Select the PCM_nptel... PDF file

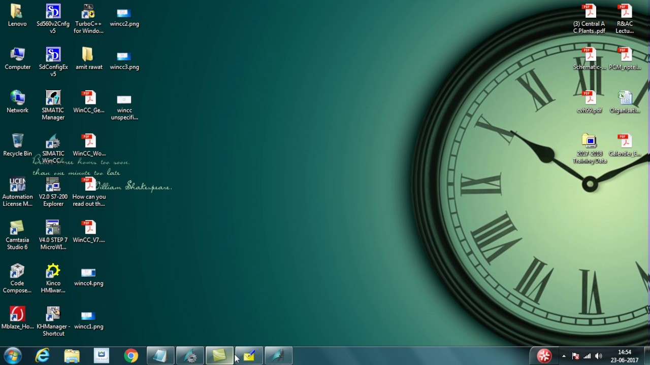click(x=625, y=59)
